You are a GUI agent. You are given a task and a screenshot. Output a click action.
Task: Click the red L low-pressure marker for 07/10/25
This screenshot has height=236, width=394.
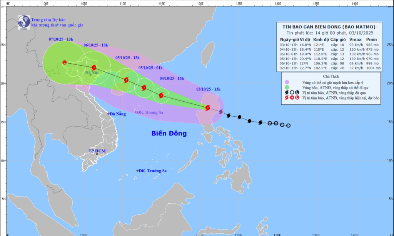[x=64, y=62]
